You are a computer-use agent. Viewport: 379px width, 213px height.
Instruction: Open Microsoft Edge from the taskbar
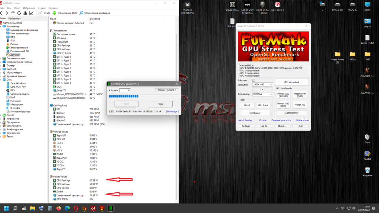click(x=67, y=208)
